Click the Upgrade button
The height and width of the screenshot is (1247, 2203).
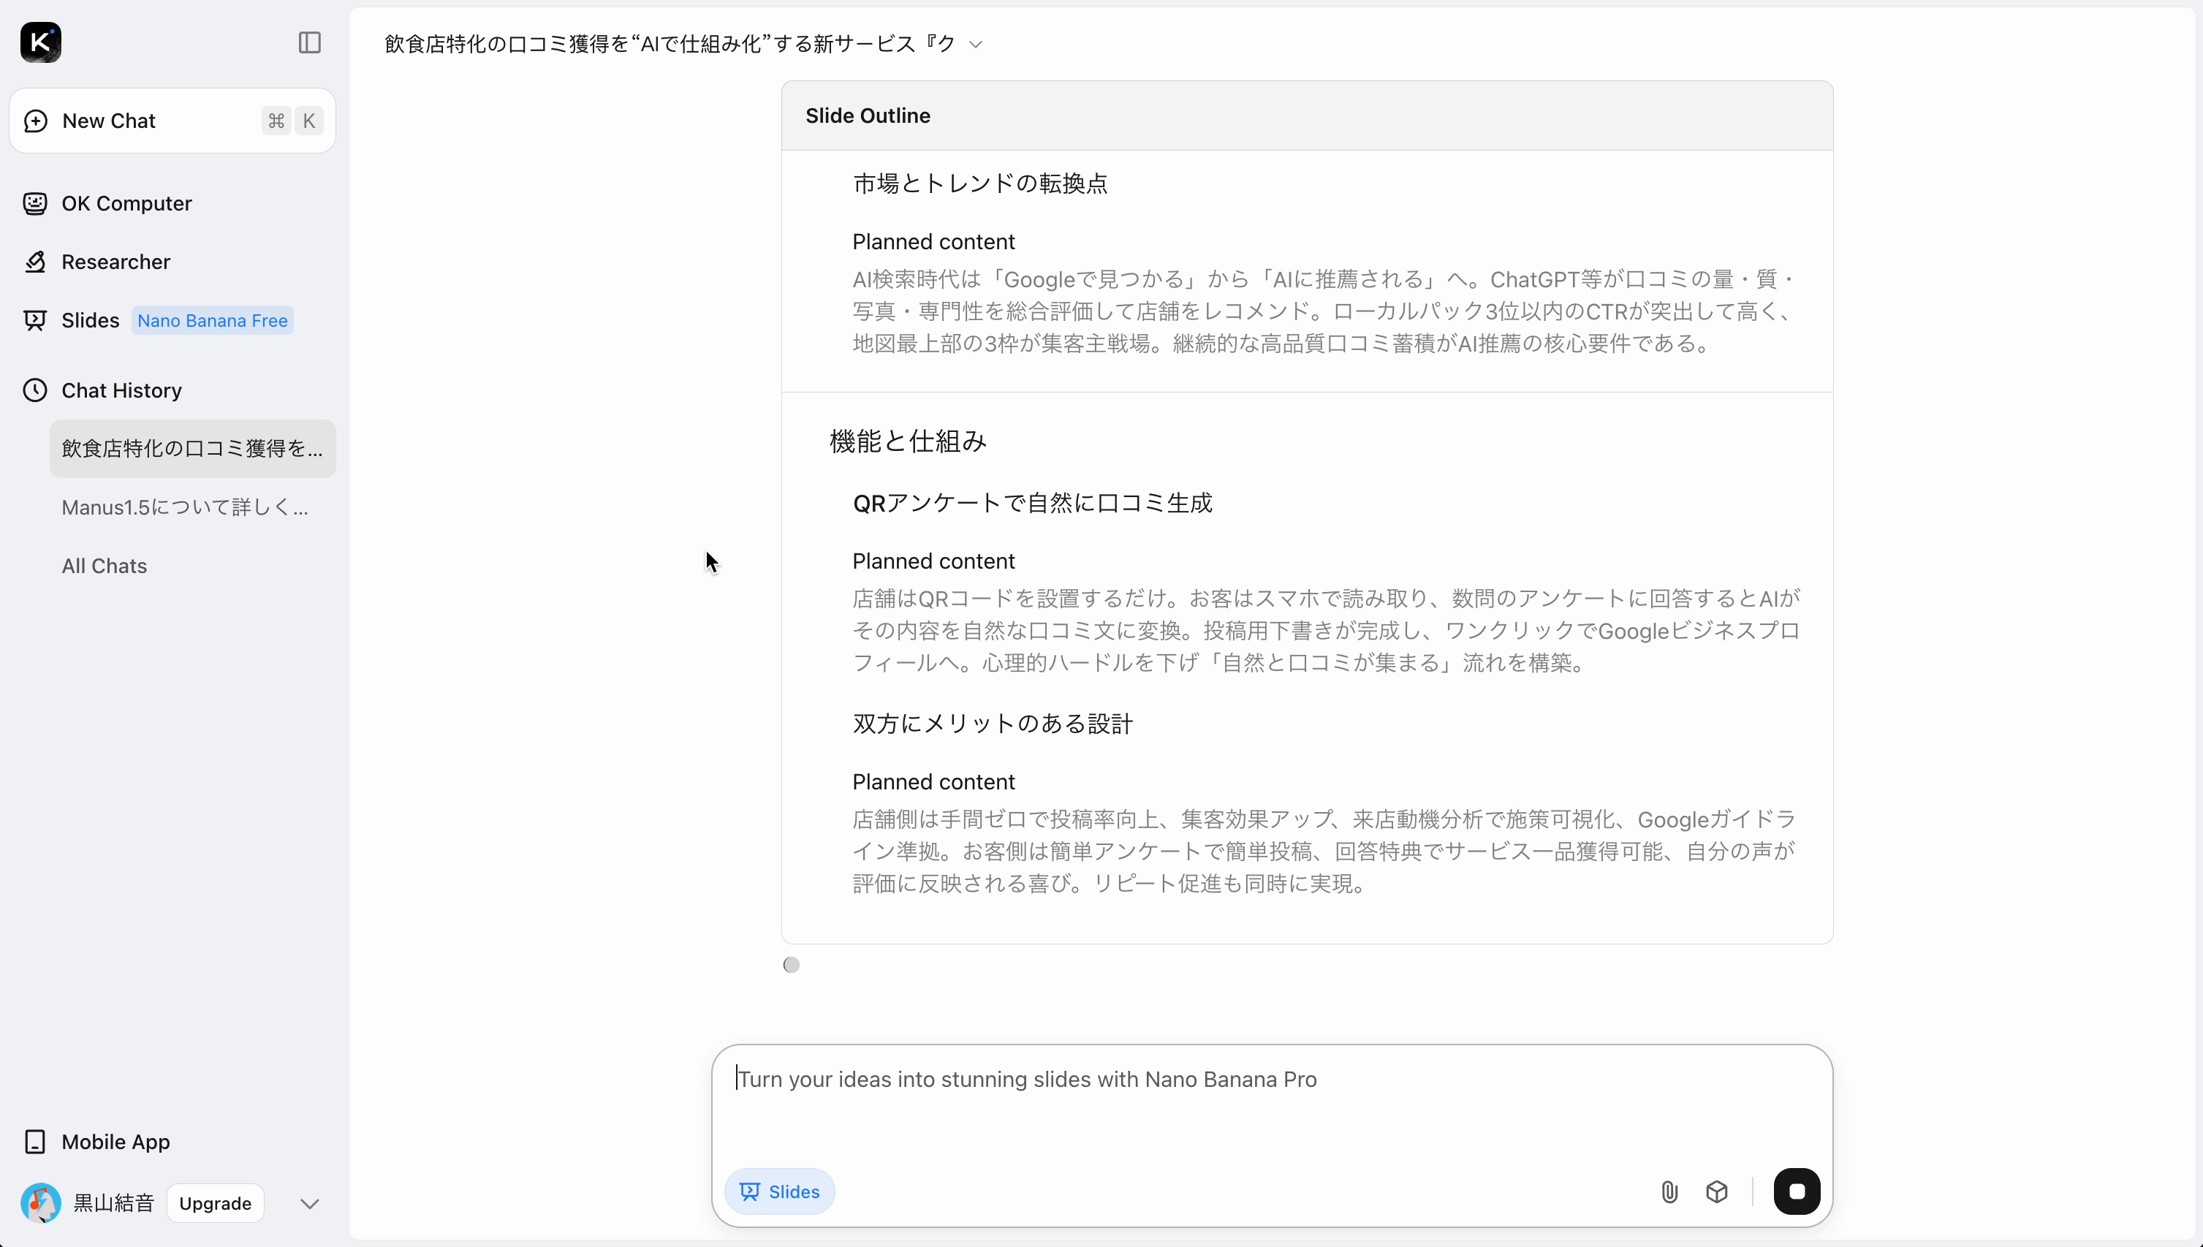[x=215, y=1203]
